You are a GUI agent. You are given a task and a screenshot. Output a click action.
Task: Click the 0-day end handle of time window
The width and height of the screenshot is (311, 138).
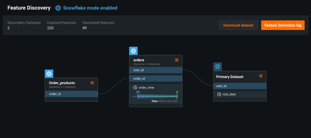[177, 96]
